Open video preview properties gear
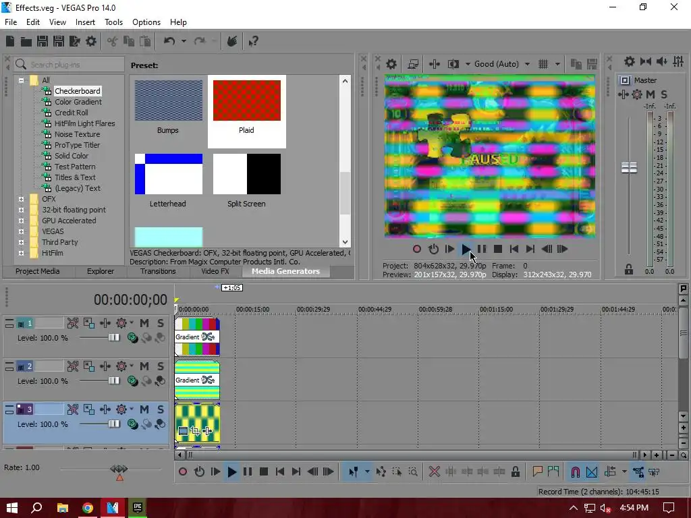The image size is (691, 518). [x=391, y=64]
